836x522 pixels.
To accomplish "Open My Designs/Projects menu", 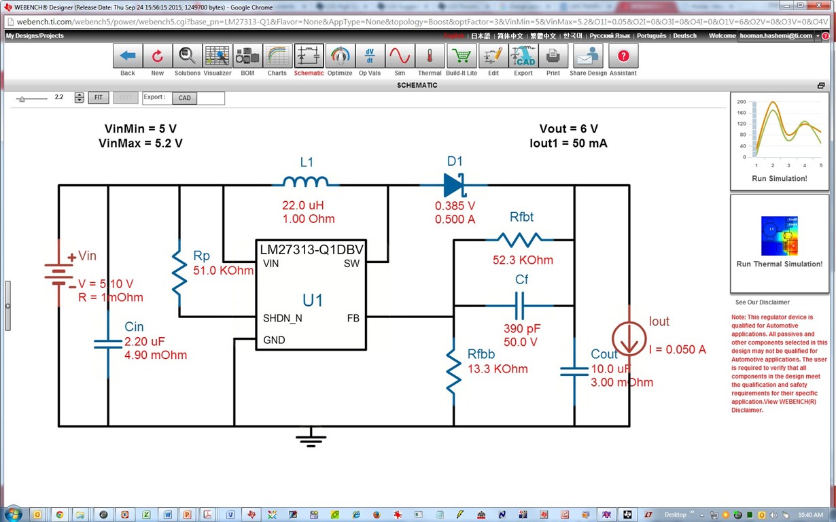I will click(x=35, y=35).
